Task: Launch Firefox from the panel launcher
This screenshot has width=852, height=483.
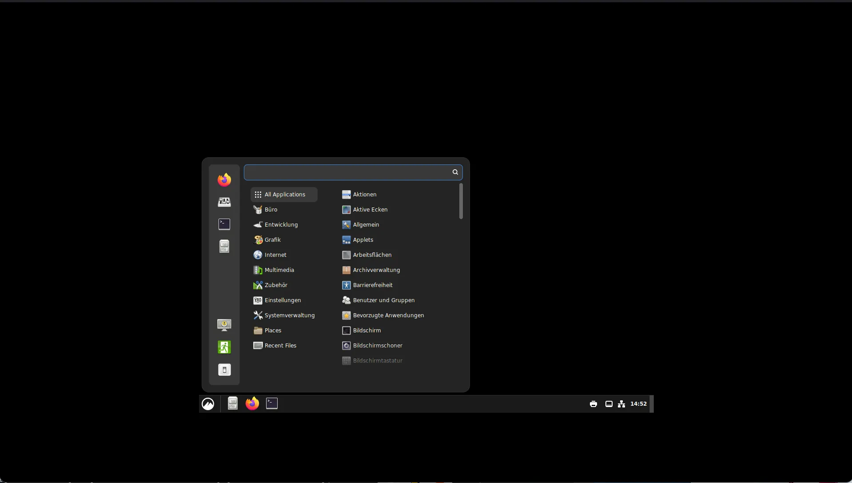Action: [252, 403]
